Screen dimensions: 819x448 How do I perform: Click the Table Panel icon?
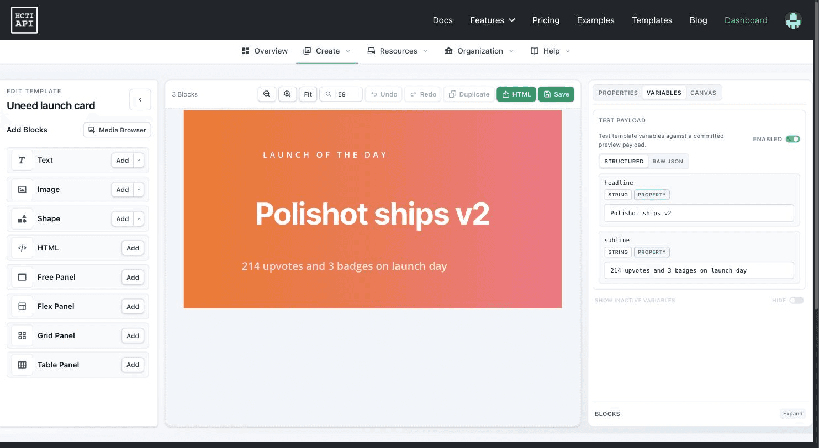coord(22,365)
